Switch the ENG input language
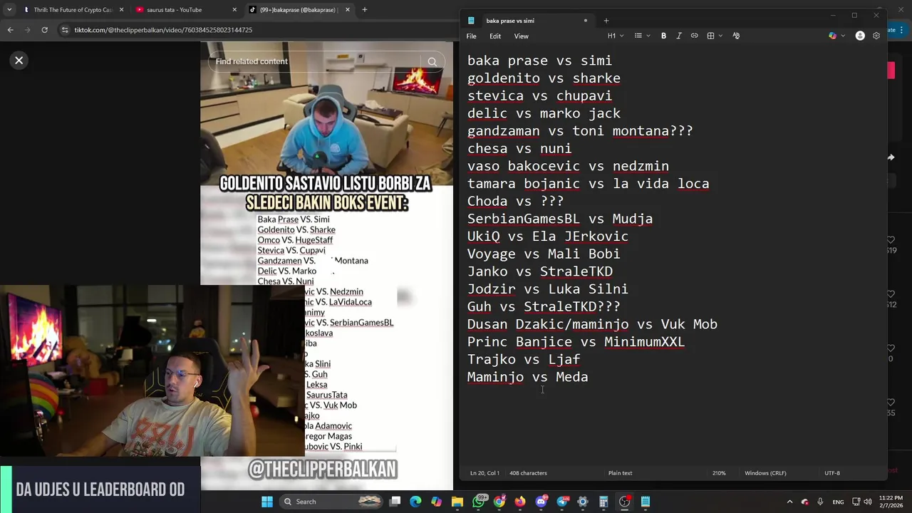Image resolution: width=912 pixels, height=513 pixels. (838, 502)
